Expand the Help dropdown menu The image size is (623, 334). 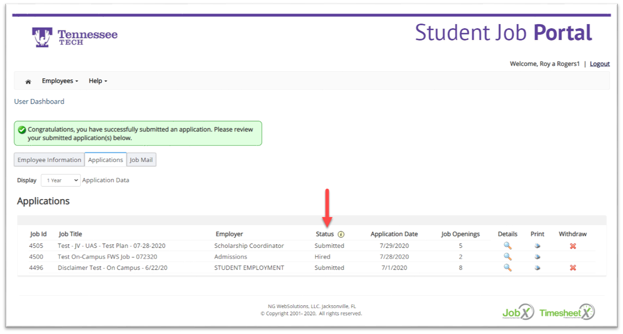coord(98,81)
